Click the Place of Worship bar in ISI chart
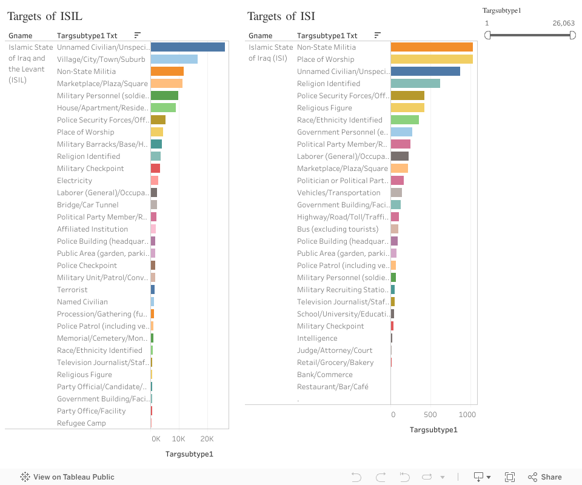 coord(431,59)
